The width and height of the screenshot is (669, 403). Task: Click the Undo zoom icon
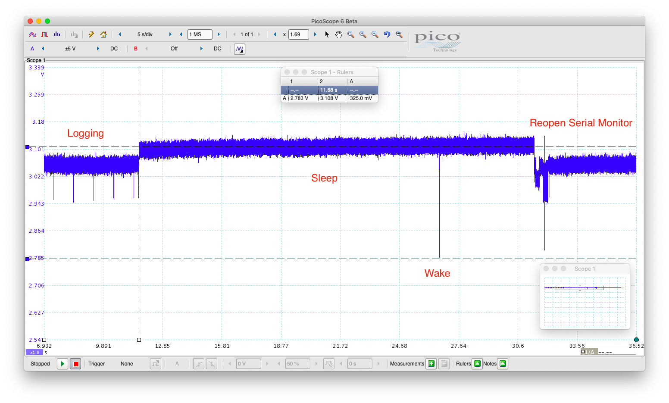tap(387, 34)
